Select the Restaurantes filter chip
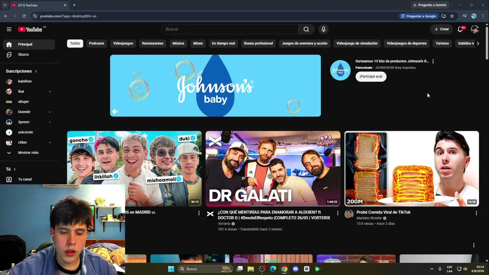Viewport: 489px width, 275px height. pyautogui.click(x=153, y=43)
